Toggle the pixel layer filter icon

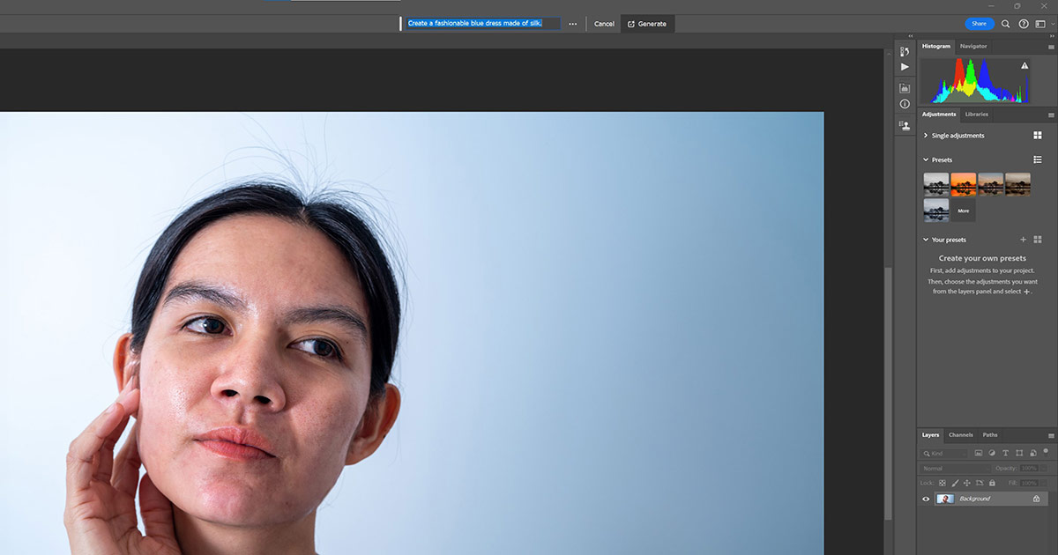(x=979, y=453)
